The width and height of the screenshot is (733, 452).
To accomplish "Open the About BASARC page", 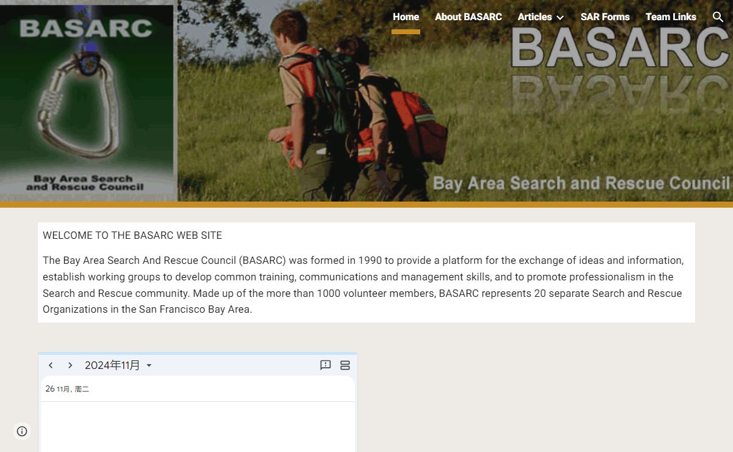I will 469,17.
